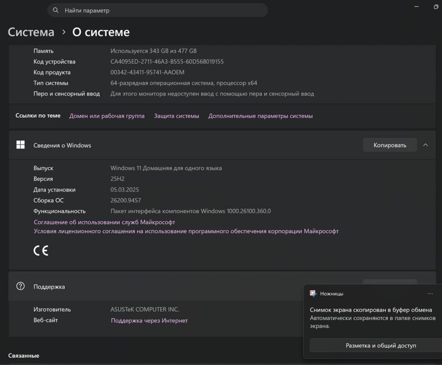Viewport: 442px width, 365px height.
Task: Click the edition value Windows 11 Домашняя
Action: click(x=166, y=168)
